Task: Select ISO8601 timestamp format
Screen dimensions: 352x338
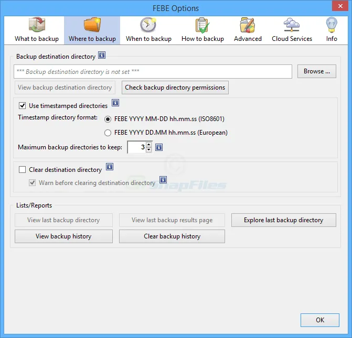Action: (108, 119)
